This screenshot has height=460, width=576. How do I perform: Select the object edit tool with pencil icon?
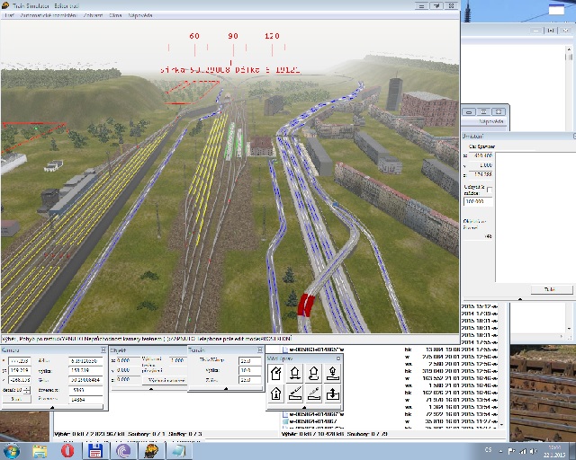(276, 374)
